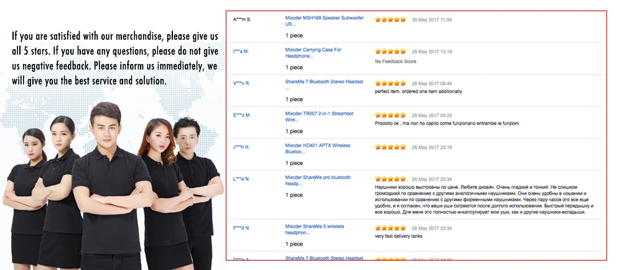Click stars above the perfect item review
Viewport: 622px width, 270px height.
pyautogui.click(x=391, y=83)
